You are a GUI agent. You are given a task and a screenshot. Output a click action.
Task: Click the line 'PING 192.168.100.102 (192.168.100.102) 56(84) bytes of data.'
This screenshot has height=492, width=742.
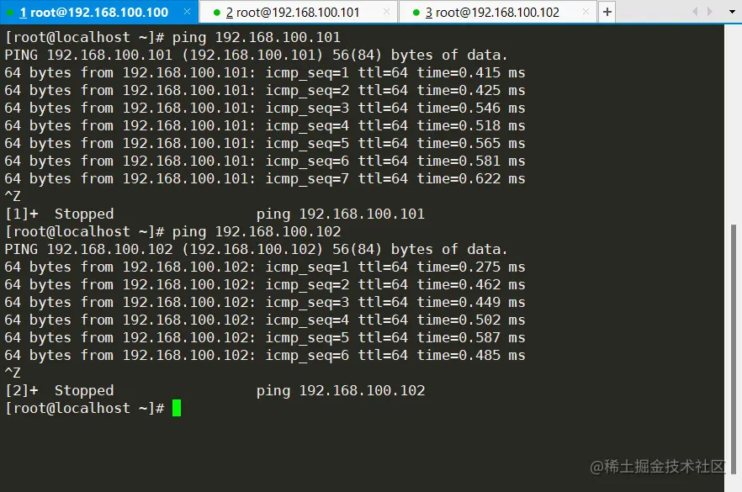point(256,249)
